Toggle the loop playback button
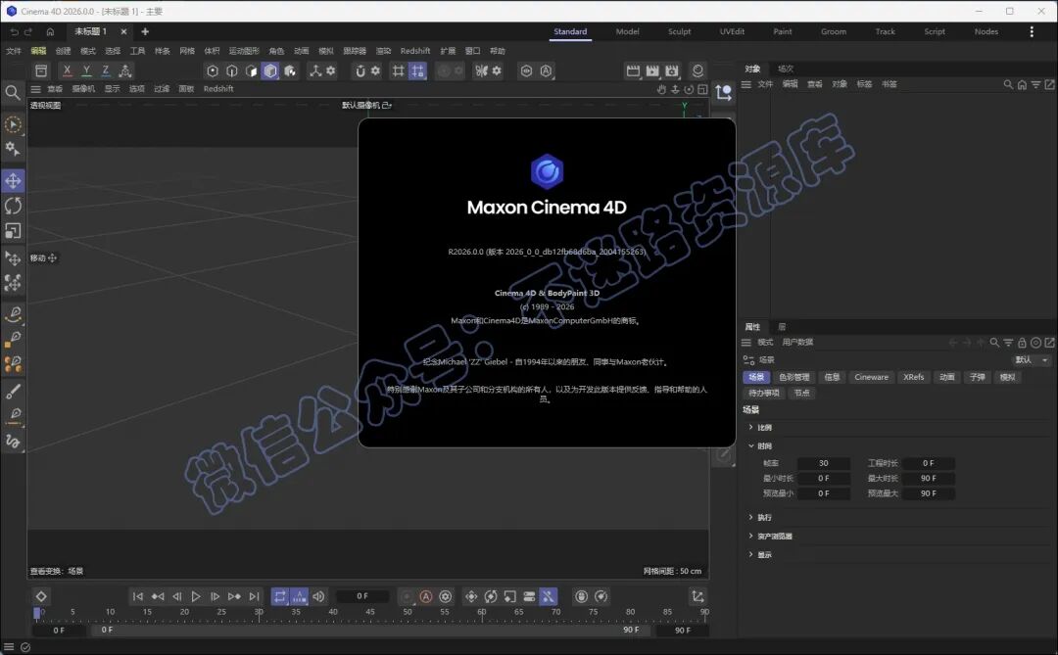The height and width of the screenshot is (655, 1058). (279, 596)
